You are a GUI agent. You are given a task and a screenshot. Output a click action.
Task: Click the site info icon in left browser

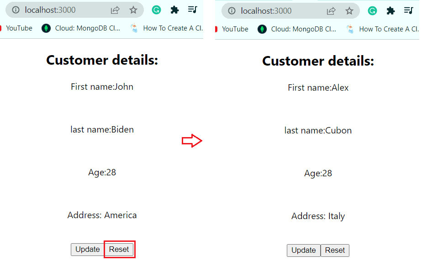coord(16,10)
